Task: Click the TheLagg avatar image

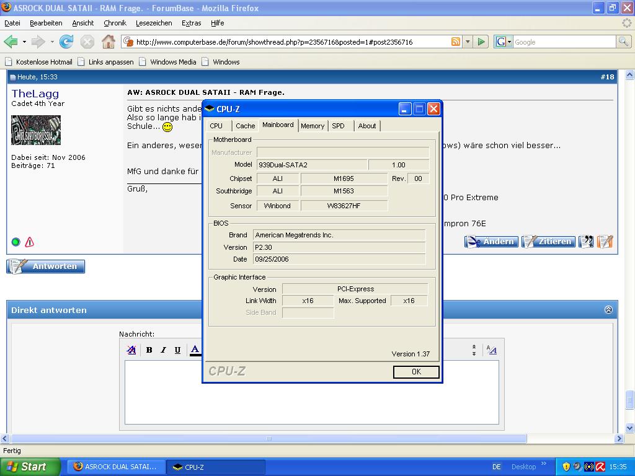Action: [36, 130]
